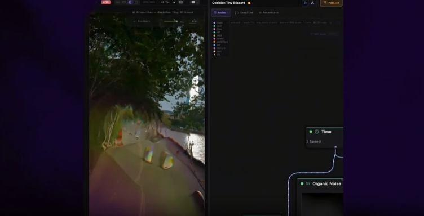
Task: Click the Time node output port
Action: pyautogui.click(x=335, y=147)
